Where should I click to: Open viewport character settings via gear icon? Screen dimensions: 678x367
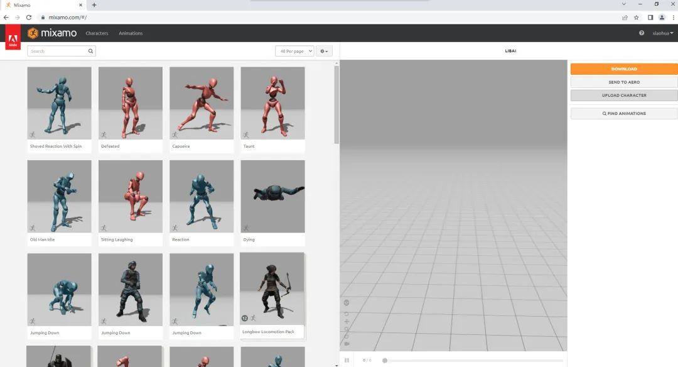point(347,302)
